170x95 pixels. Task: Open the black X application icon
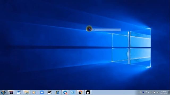[x=49, y=92]
